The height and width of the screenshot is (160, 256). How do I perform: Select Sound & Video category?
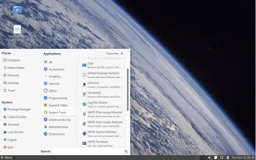pos(55,105)
